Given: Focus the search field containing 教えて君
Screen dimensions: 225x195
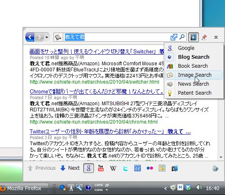Looking at the screenshot, I should 117,37.
